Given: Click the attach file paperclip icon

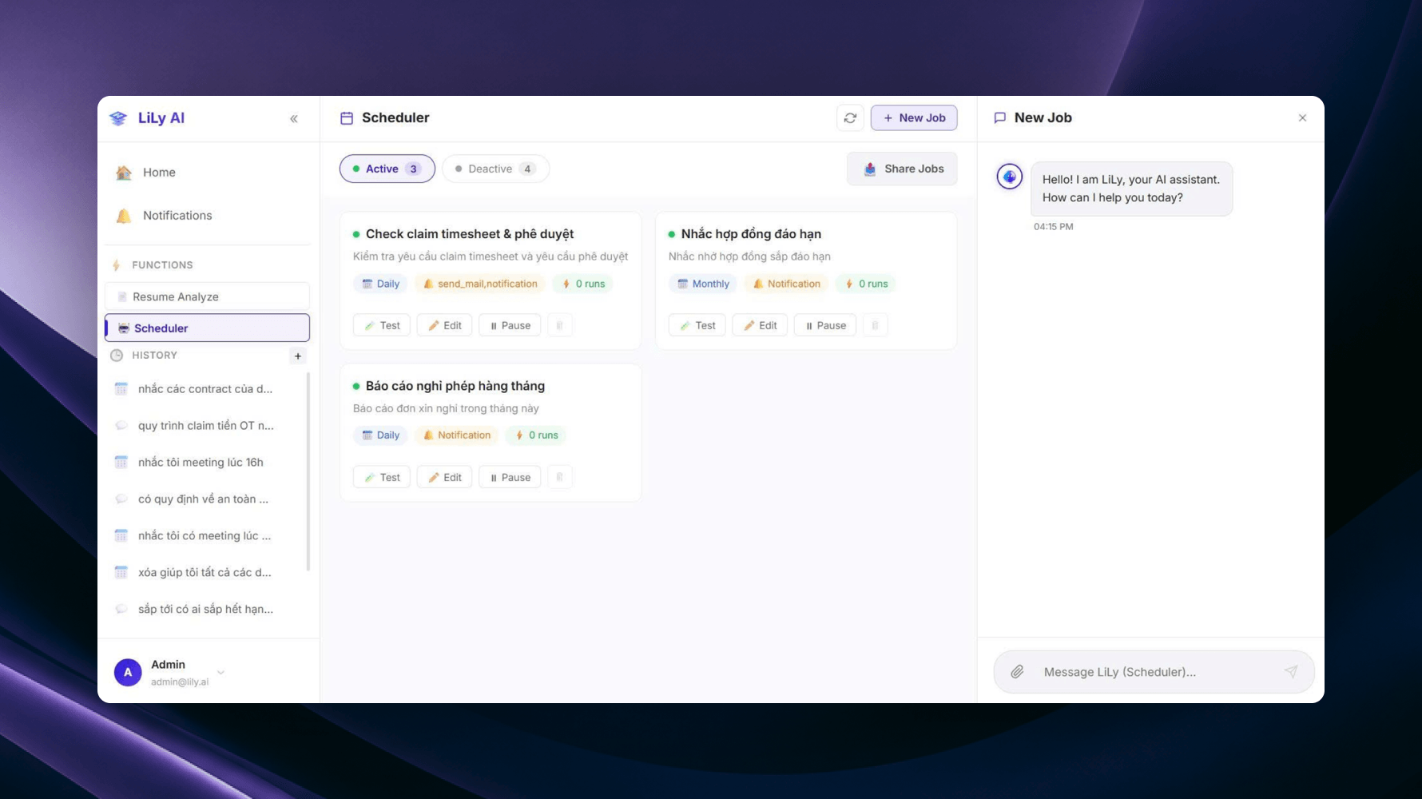Looking at the screenshot, I should point(1017,672).
